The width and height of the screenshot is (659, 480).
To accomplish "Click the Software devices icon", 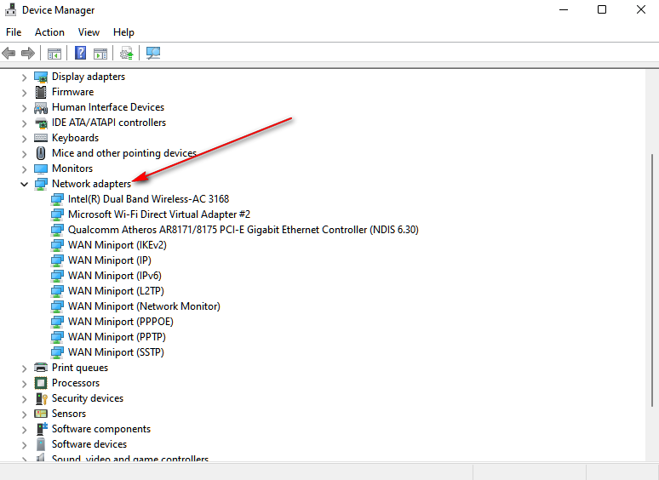I will (x=41, y=444).
